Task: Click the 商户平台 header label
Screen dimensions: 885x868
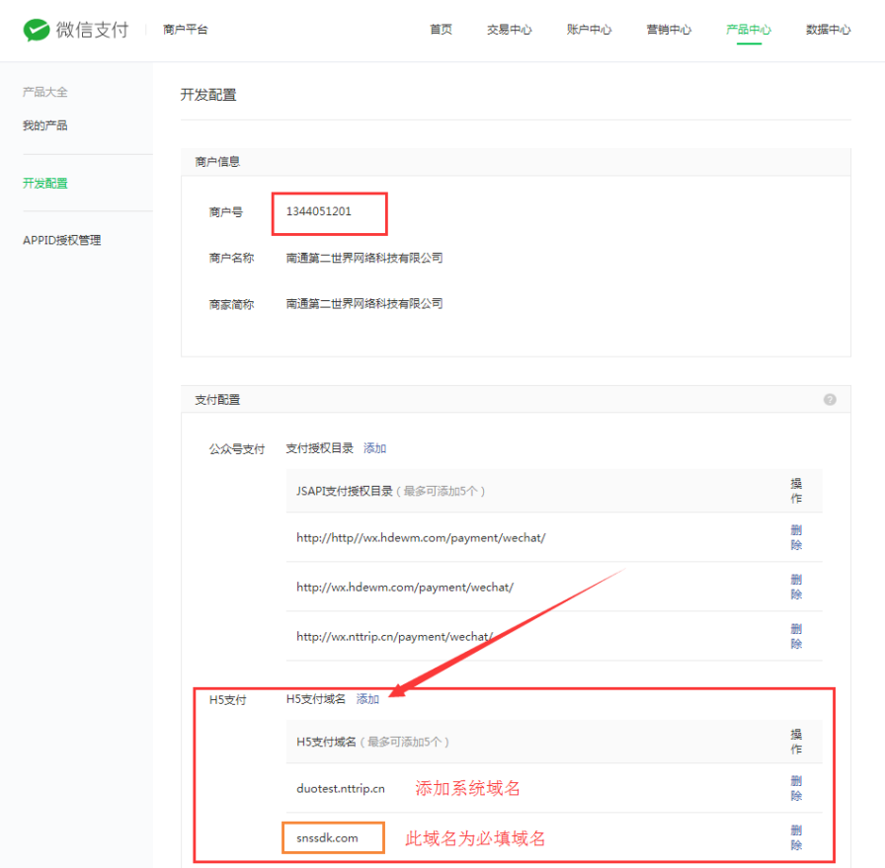Action: point(186,30)
